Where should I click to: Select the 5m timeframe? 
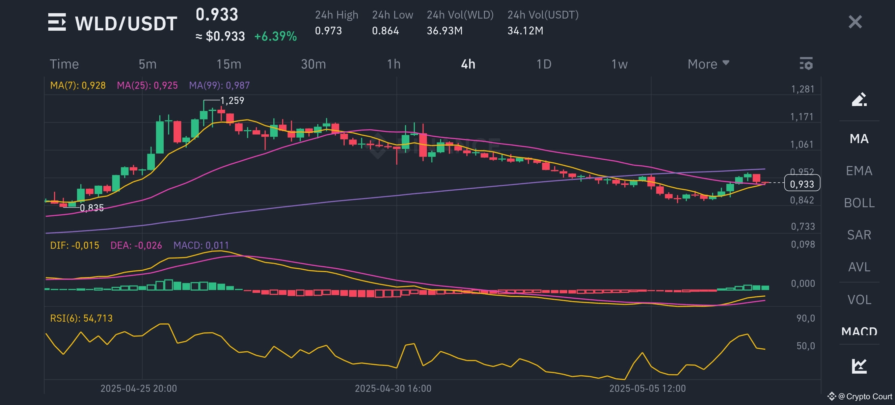click(x=147, y=64)
